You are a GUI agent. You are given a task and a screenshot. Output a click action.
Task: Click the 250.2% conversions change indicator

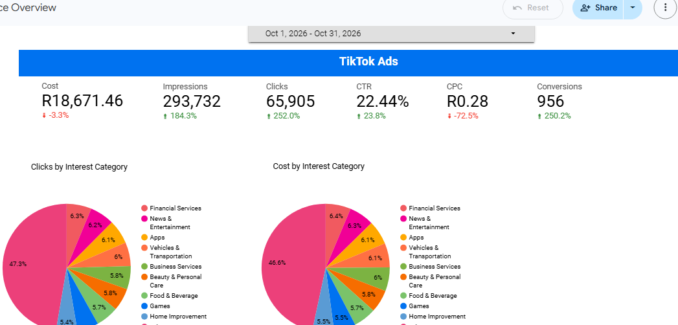(x=554, y=116)
